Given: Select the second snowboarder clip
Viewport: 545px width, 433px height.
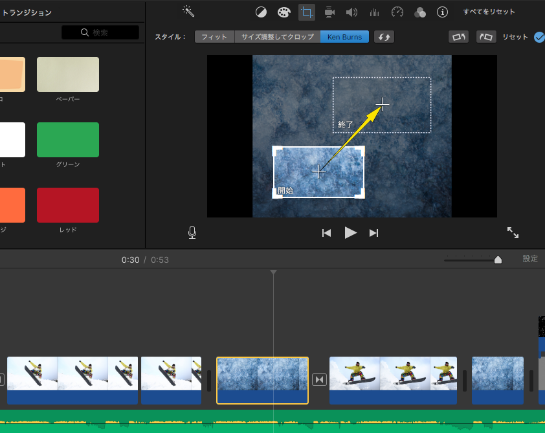Looking at the screenshot, I should point(171,380).
